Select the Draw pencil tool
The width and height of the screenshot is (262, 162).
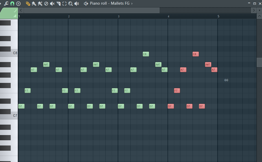(28, 3)
